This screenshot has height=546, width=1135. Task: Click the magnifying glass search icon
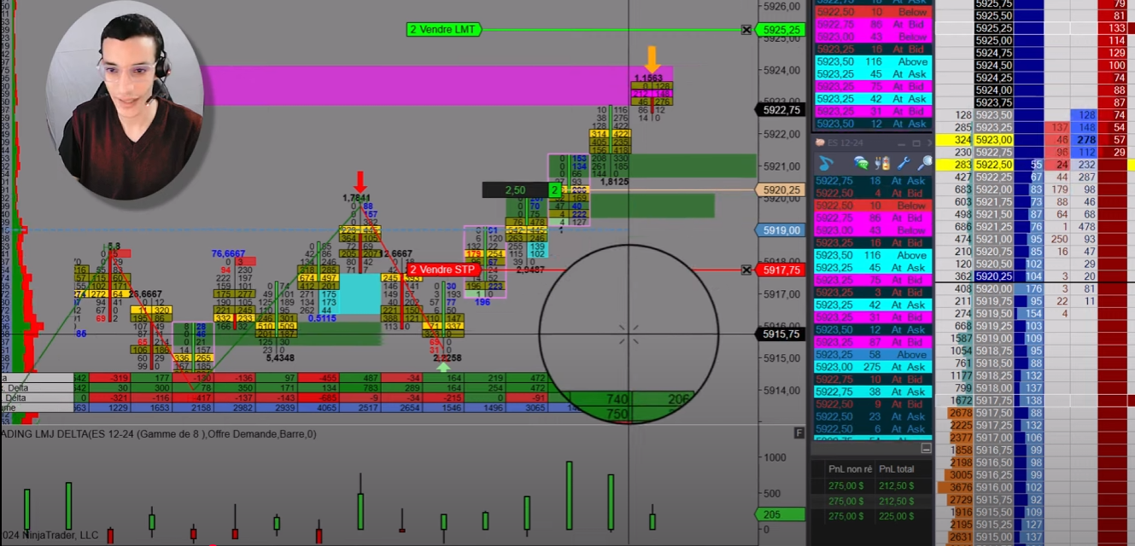click(924, 163)
